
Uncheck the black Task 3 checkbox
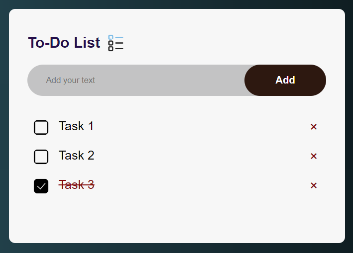[x=41, y=186]
